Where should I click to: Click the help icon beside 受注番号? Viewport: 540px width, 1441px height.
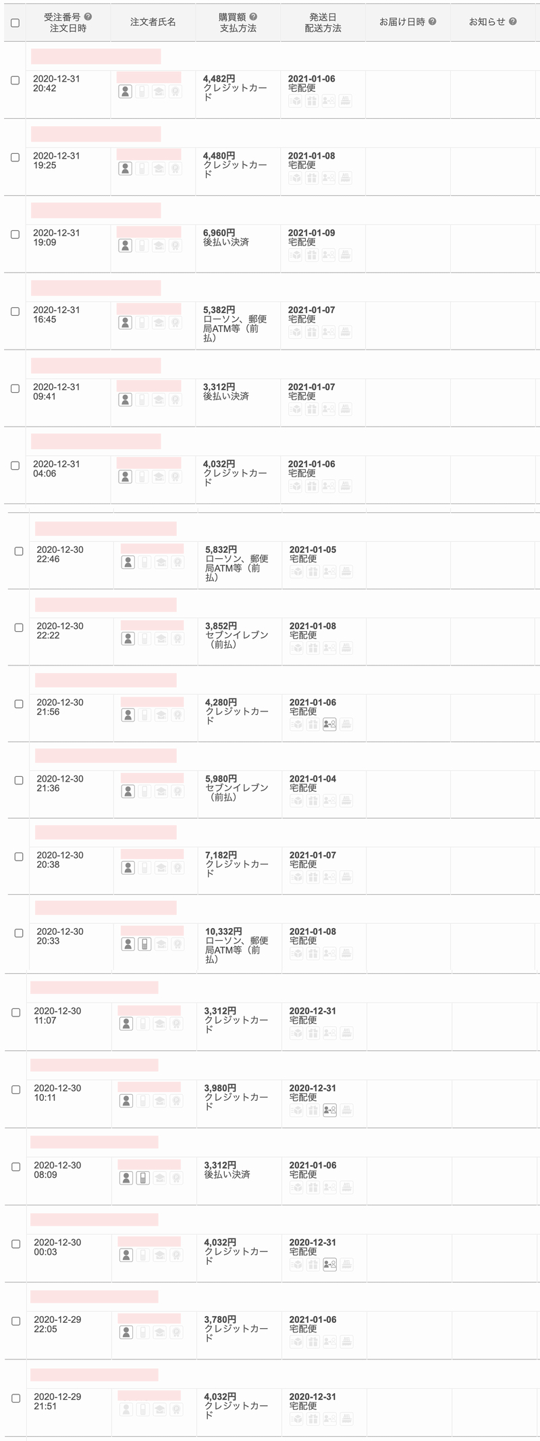pos(88,17)
